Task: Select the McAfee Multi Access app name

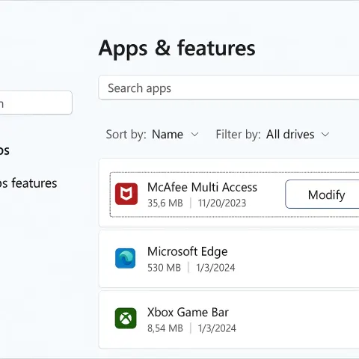Action: [x=202, y=187]
